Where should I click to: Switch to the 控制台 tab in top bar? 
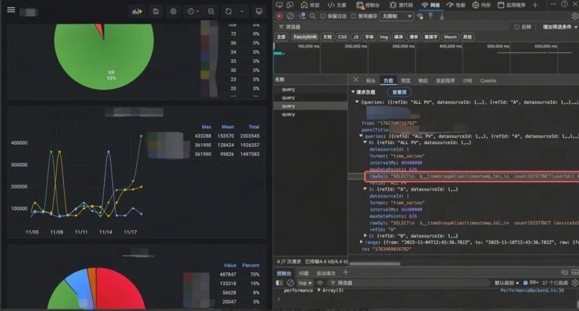[368, 5]
